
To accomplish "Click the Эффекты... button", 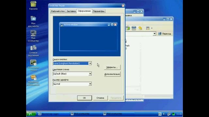I will point(112,67).
